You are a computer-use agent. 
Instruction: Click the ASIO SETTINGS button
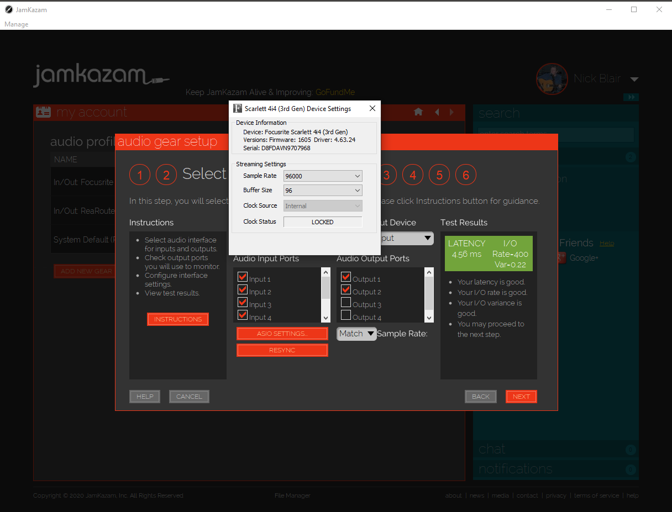(x=282, y=334)
